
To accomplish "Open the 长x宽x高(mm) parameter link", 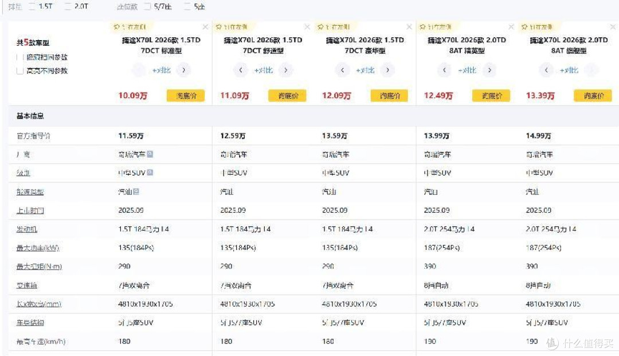I will point(39,304).
